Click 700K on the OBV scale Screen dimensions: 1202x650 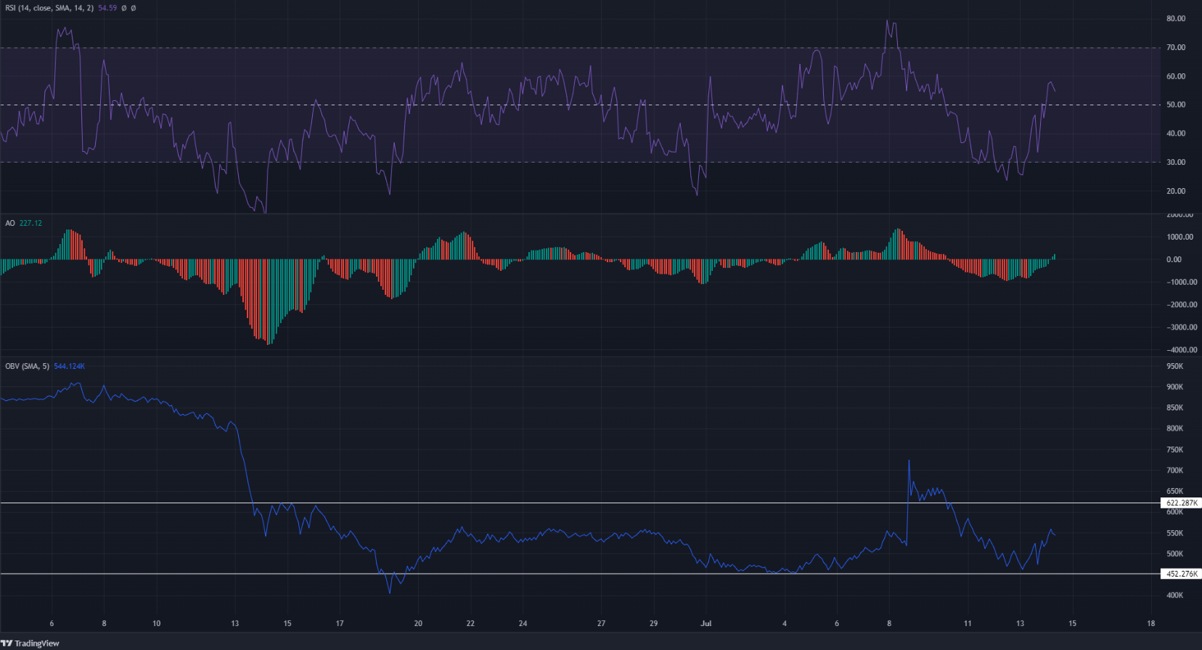(1174, 471)
